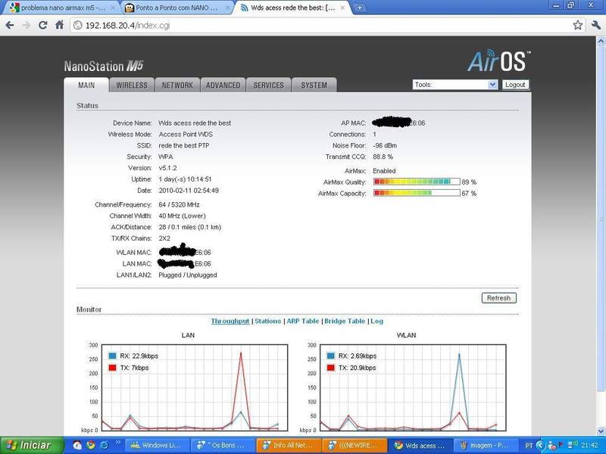Click the '-96 dBm' noise floor value

click(385, 145)
